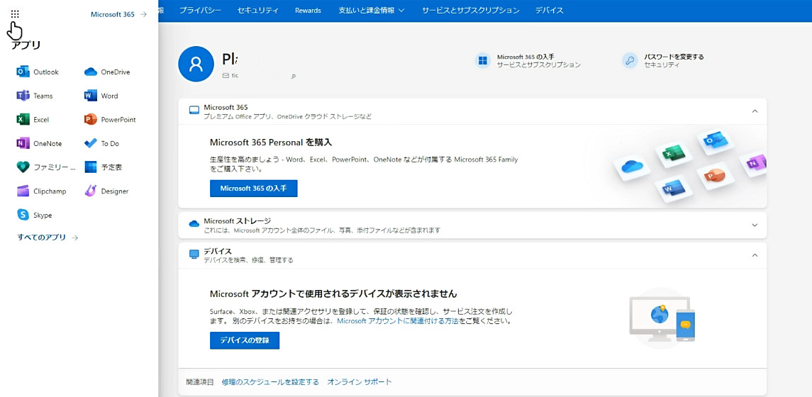This screenshot has height=397, width=812.
Task: Switch to the セキュリティ tab
Action: 258,11
